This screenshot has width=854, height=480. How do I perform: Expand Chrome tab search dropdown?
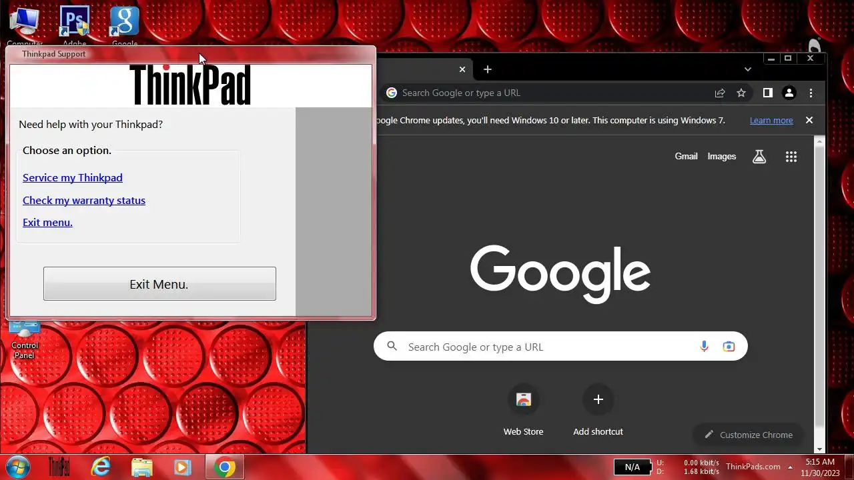(x=748, y=69)
